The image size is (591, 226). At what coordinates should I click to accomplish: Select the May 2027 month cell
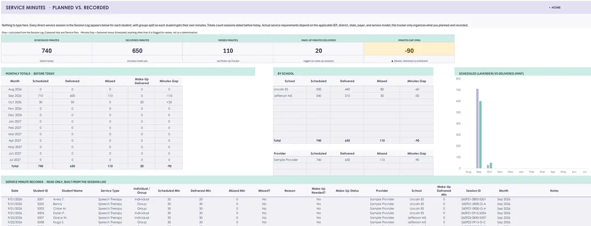coord(15,147)
